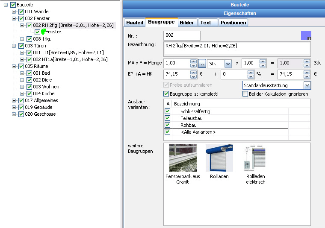Increase the Menge value with up arrow
325x228 pixels.
[193, 61]
